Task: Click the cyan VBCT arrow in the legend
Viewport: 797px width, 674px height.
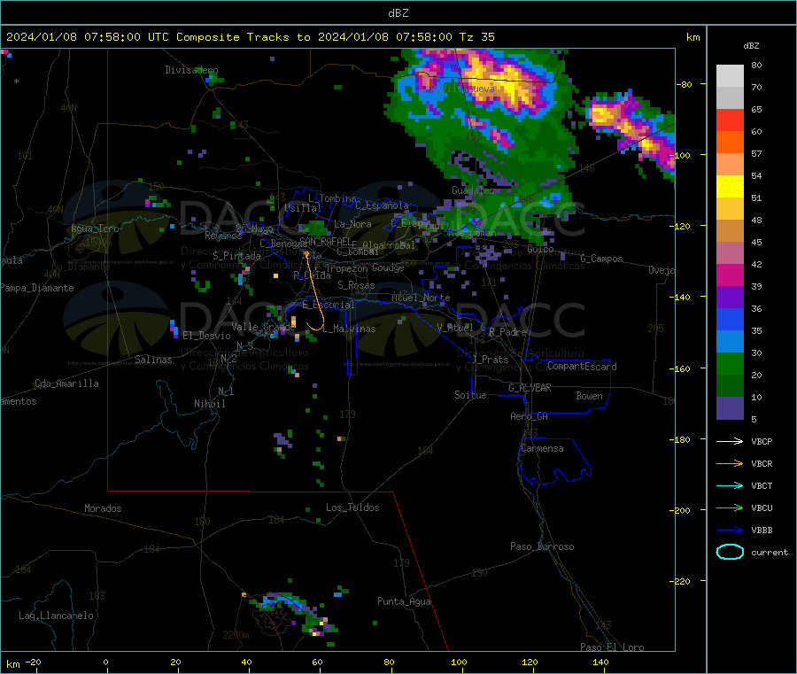Action: point(730,485)
